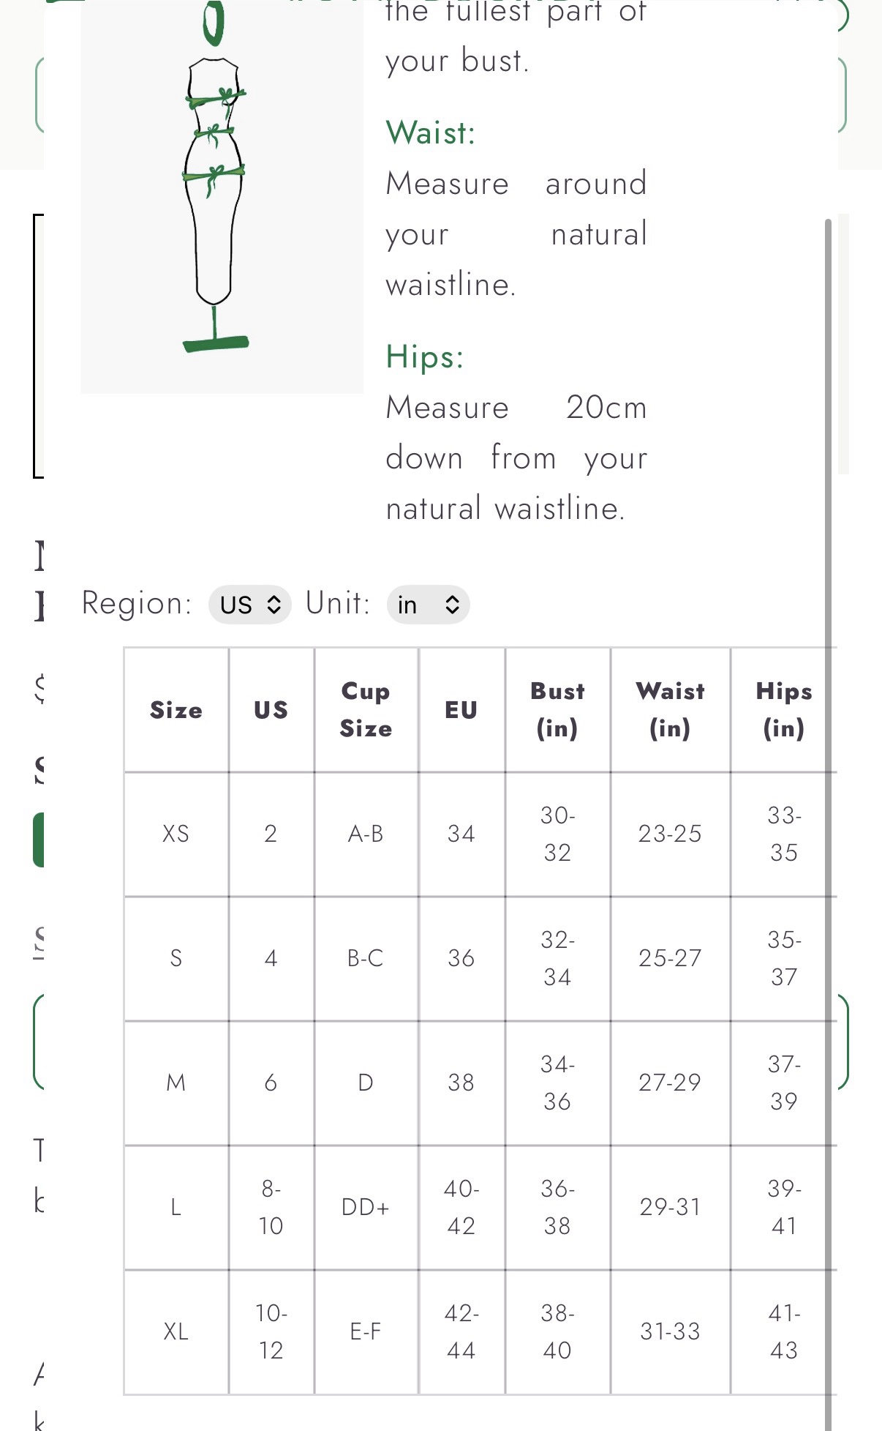882x1431 pixels.
Task: Click the up-down chevron icon in Unit selector
Action: tap(452, 605)
